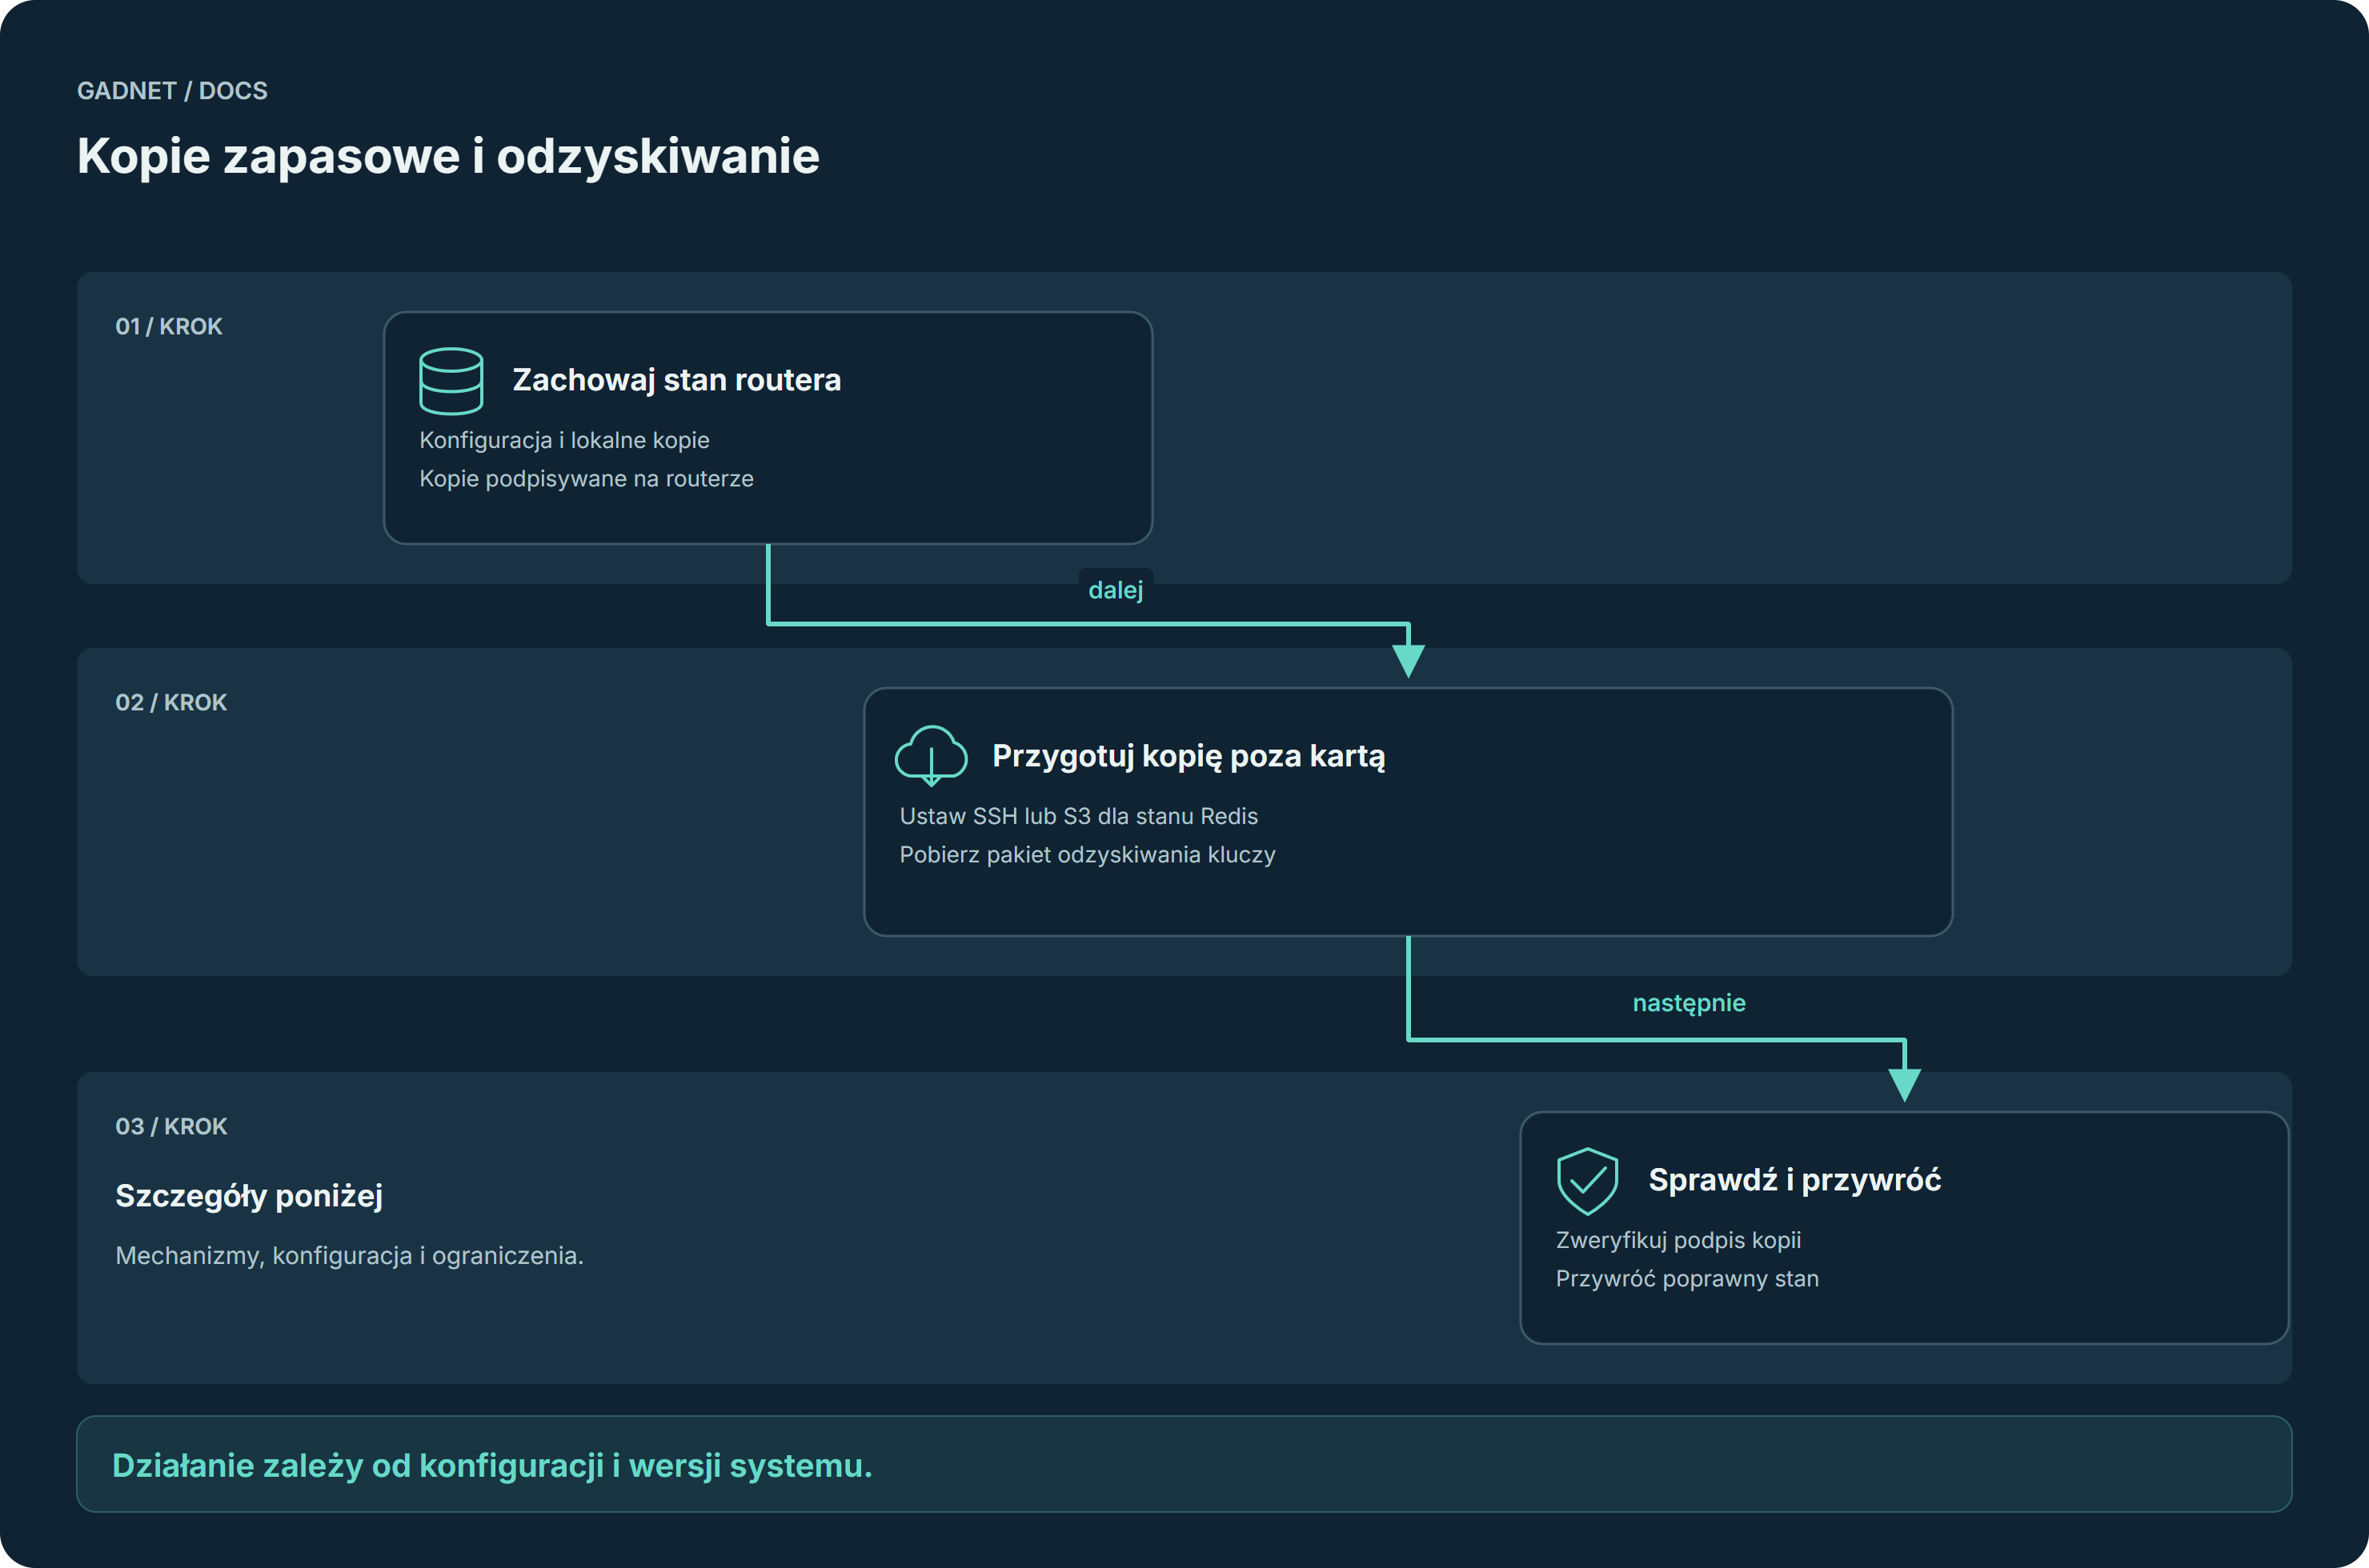Screen dimensions: 2369x1568
Task: Select heading 'Kopie zapasowe i odzyskiwanie'
Action: [x=448, y=156]
